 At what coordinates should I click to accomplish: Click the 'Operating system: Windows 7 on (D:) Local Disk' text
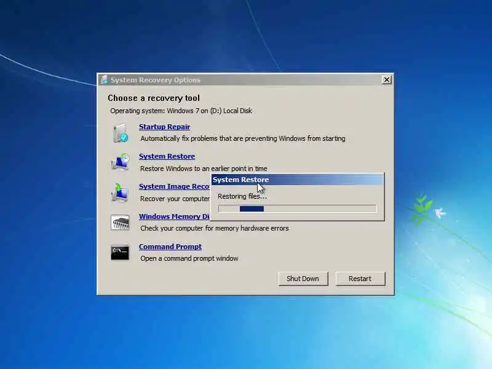pyautogui.click(x=181, y=111)
